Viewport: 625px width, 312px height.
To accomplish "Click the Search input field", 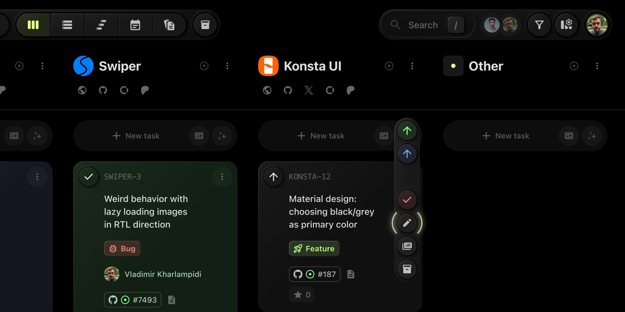I will coord(423,25).
